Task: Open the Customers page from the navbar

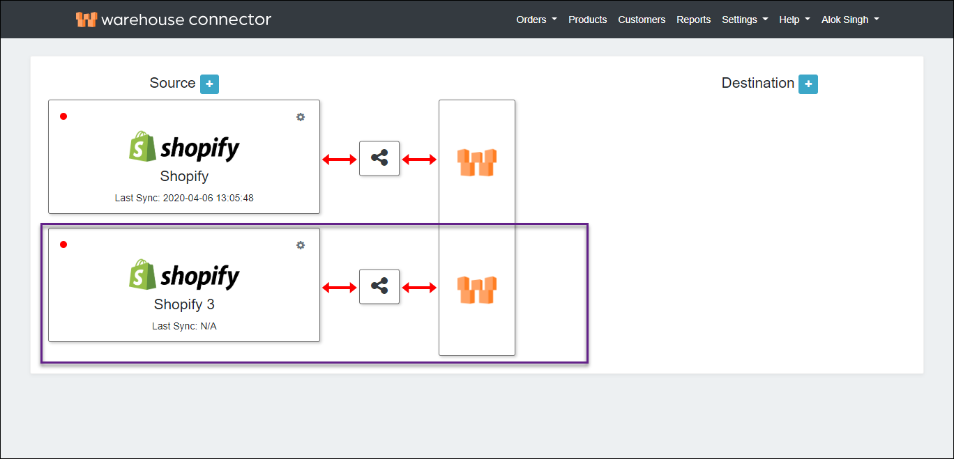Action: point(641,20)
